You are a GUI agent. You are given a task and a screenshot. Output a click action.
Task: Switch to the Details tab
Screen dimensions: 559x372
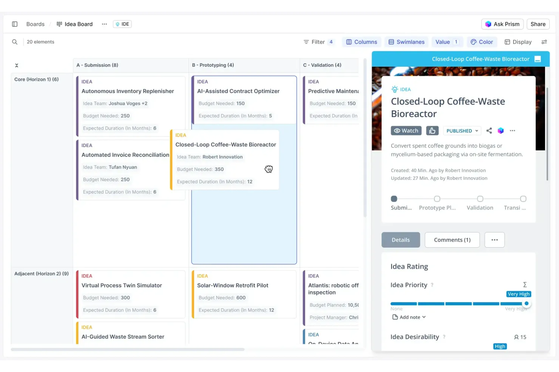point(401,240)
